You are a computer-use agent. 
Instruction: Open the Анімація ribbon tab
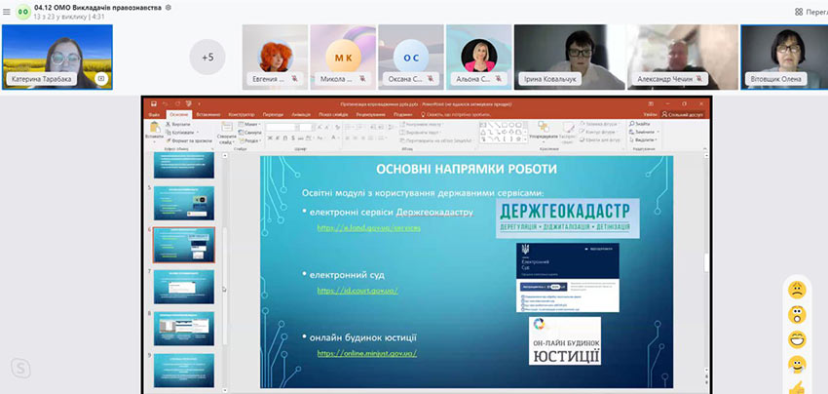304,114
